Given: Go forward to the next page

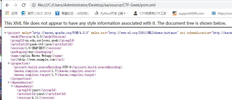Looking at the screenshot, I should 15,5.
